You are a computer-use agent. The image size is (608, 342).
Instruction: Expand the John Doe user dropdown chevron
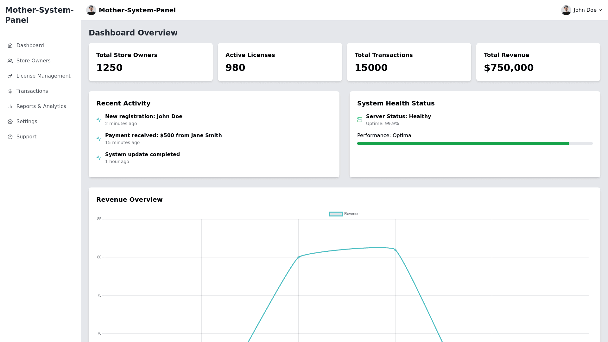[x=600, y=10]
